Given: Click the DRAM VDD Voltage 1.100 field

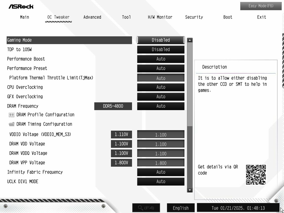Looking at the screenshot, I should pos(161,144).
